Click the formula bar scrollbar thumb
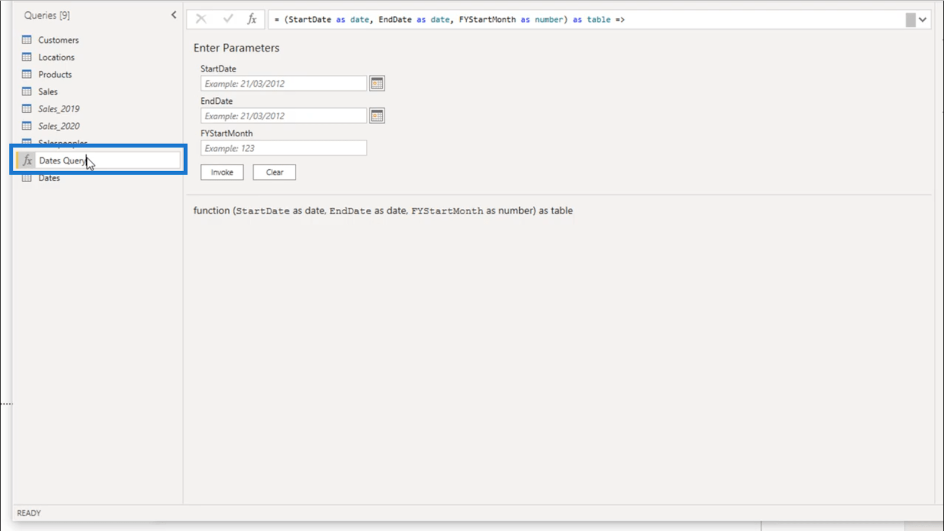This screenshot has height=531, width=944. (910, 20)
